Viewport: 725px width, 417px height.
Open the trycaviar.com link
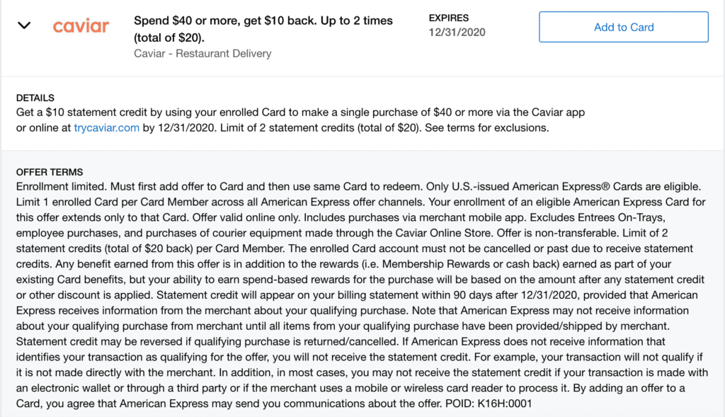(x=106, y=128)
